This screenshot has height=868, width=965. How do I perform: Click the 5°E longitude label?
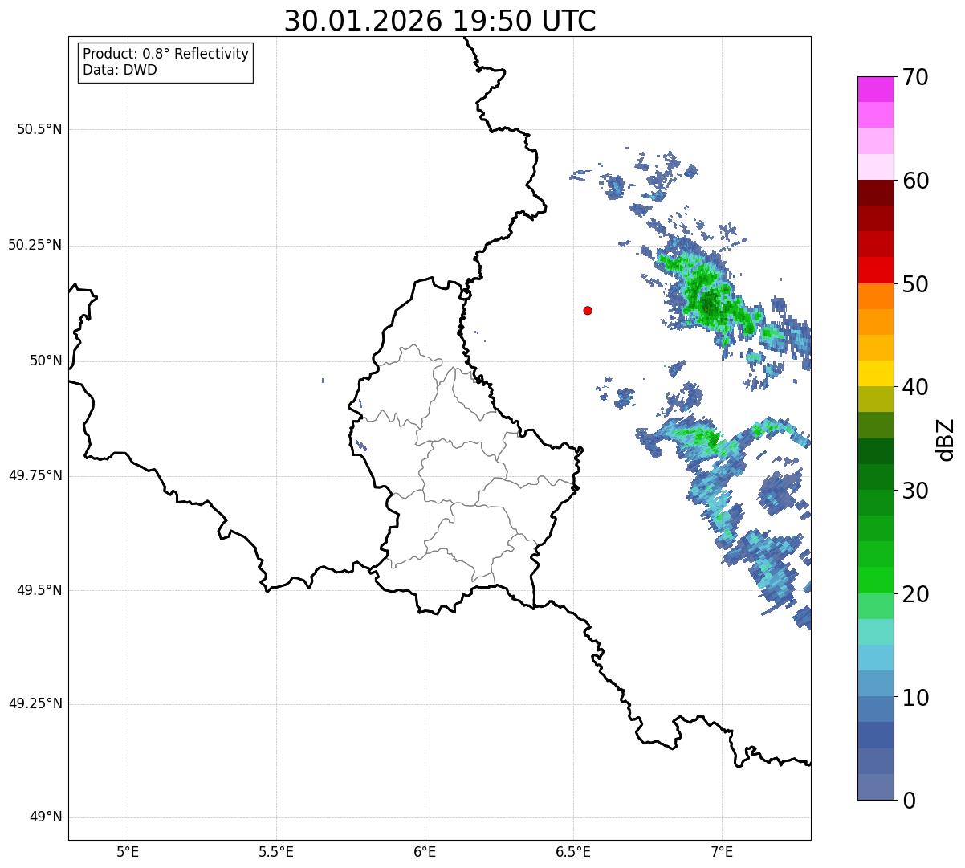[128, 851]
